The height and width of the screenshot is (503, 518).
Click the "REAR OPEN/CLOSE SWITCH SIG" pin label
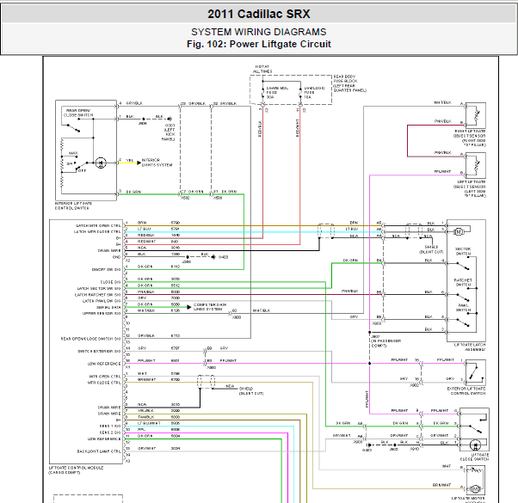tap(91, 339)
